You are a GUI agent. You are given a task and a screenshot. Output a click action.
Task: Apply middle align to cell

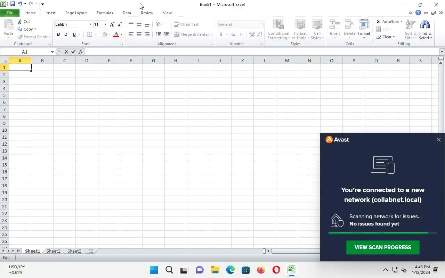click(x=139, y=24)
